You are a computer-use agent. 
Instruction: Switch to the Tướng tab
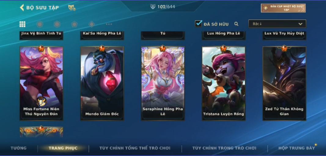pyautogui.click(x=19, y=148)
